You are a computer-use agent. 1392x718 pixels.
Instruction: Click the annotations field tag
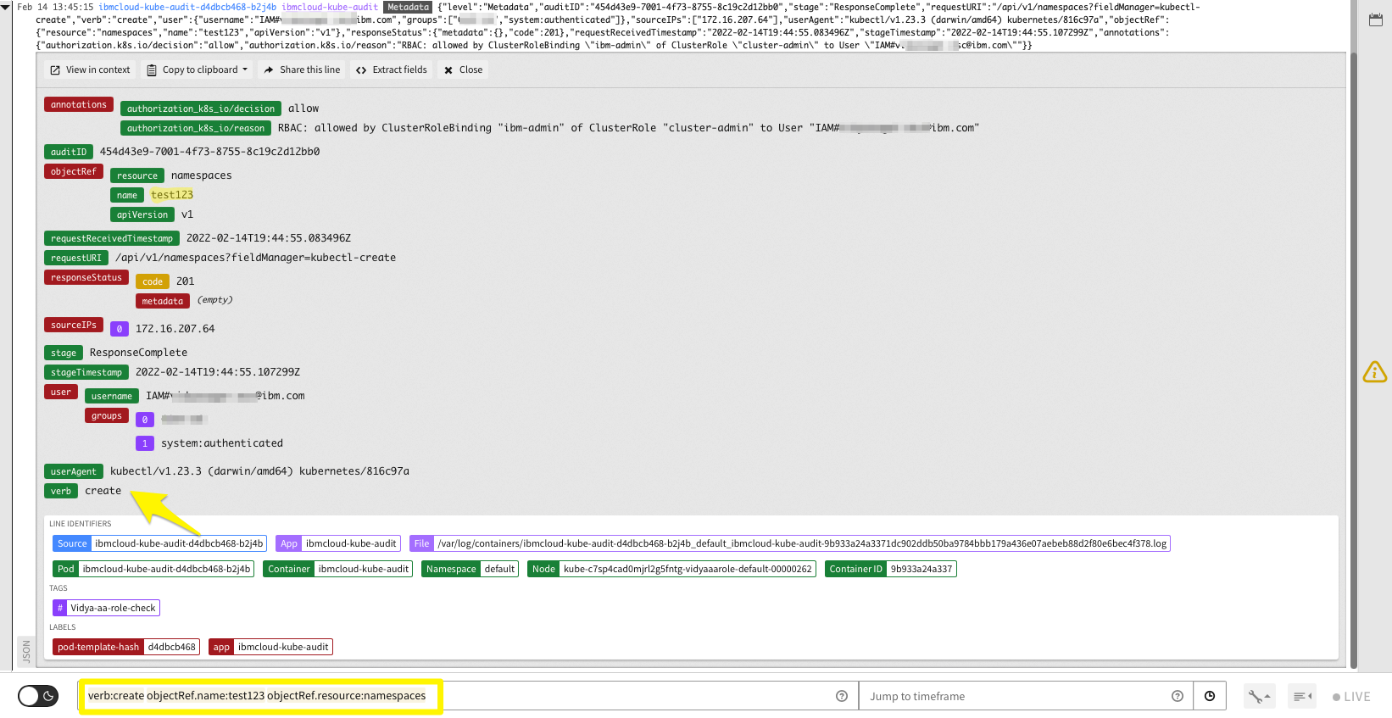(79, 105)
